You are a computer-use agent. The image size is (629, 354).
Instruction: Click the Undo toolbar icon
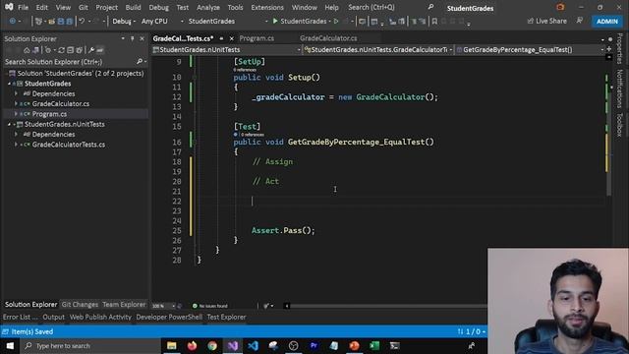tap(82, 22)
